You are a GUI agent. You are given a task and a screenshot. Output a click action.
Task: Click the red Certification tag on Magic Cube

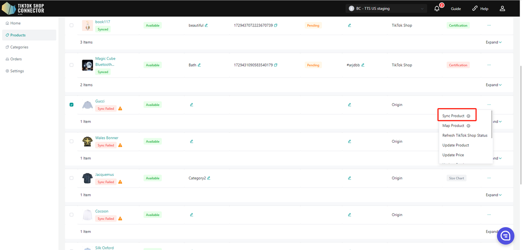coord(458,65)
